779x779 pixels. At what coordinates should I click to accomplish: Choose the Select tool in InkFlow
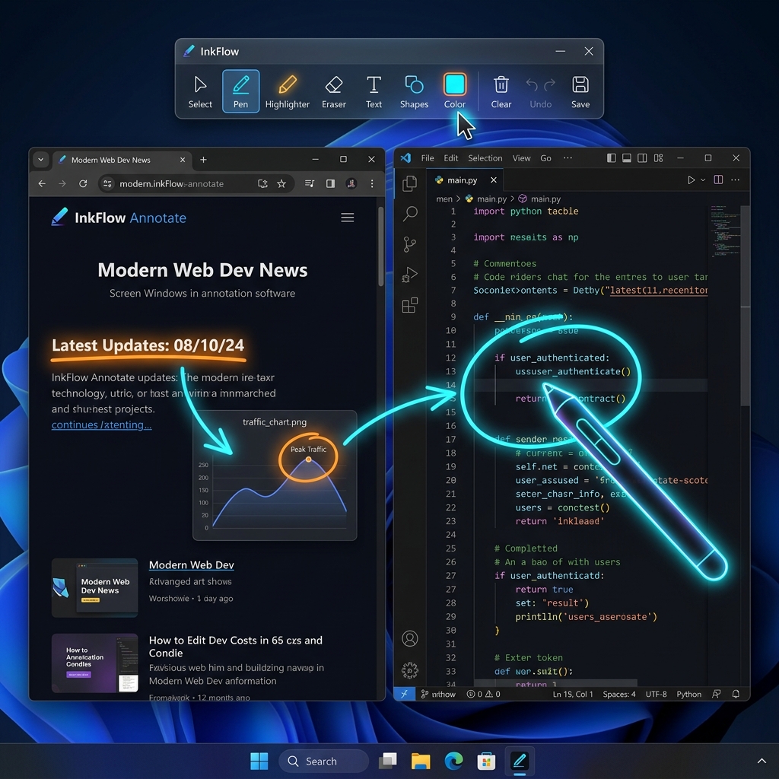[200, 92]
